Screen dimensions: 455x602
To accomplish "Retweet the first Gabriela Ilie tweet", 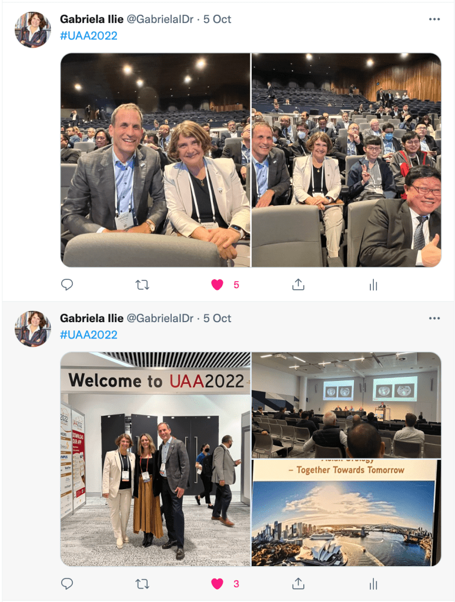I will (142, 285).
